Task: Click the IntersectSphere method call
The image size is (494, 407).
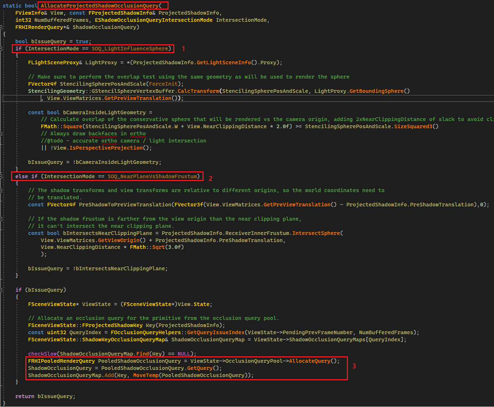Action: (316, 233)
